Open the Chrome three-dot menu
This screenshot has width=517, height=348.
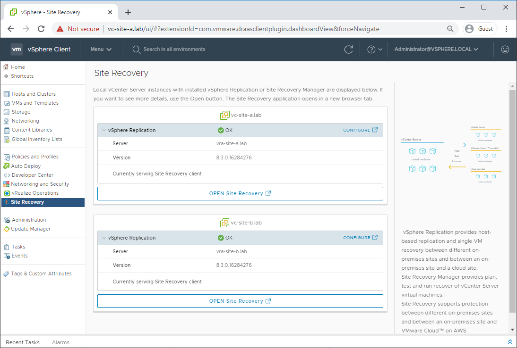(x=506, y=29)
